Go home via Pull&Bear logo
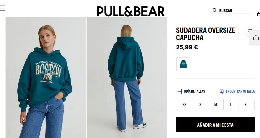Screen dimensions: 260x138 (x=131, y=11)
